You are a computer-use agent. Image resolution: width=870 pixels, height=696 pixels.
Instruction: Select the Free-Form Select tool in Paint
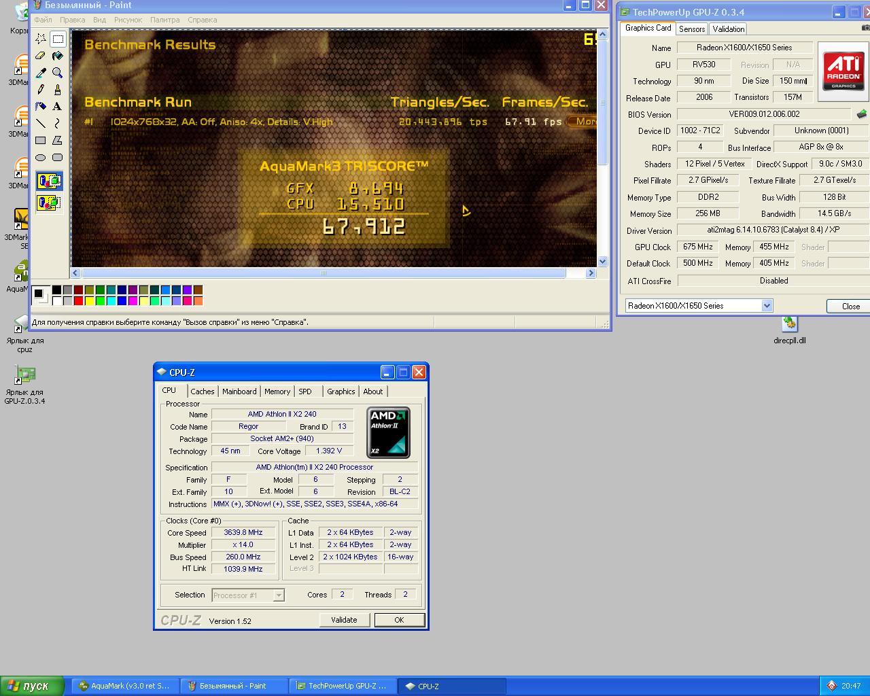[41, 39]
